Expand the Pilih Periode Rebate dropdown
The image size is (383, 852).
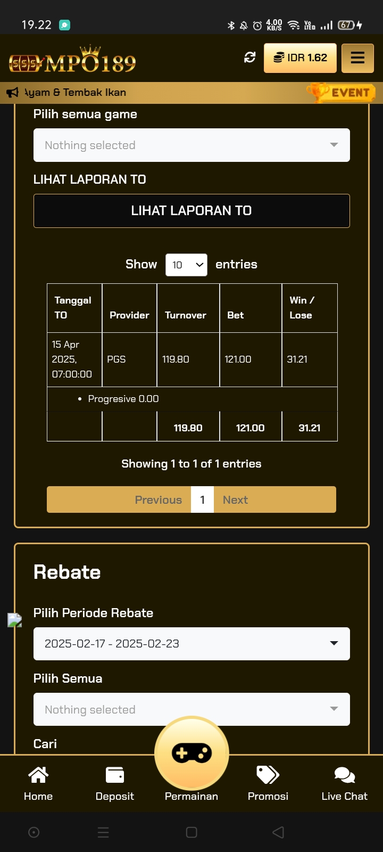[x=191, y=643]
